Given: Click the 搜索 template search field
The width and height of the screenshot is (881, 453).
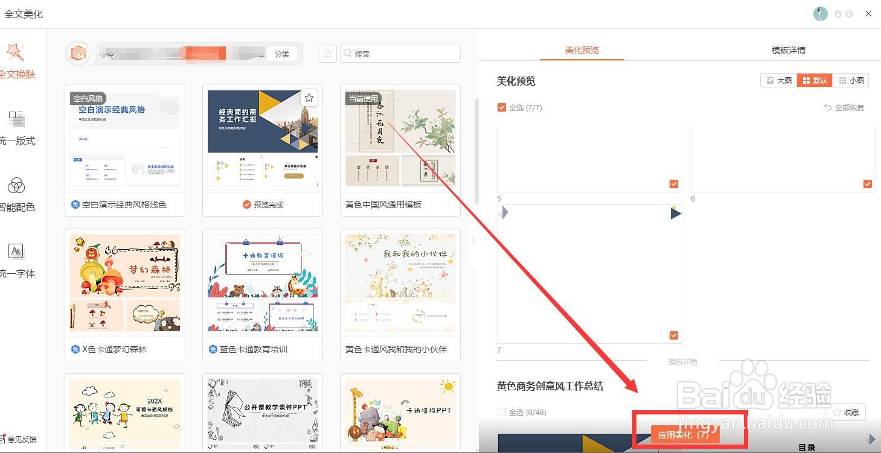Looking at the screenshot, I should point(400,54).
